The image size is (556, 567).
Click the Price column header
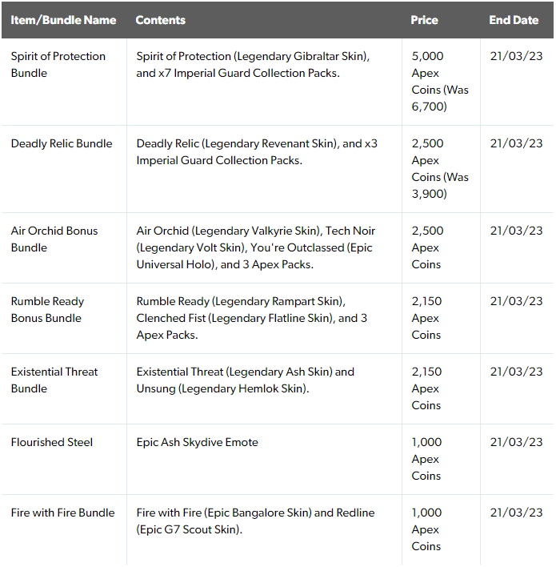(x=424, y=20)
